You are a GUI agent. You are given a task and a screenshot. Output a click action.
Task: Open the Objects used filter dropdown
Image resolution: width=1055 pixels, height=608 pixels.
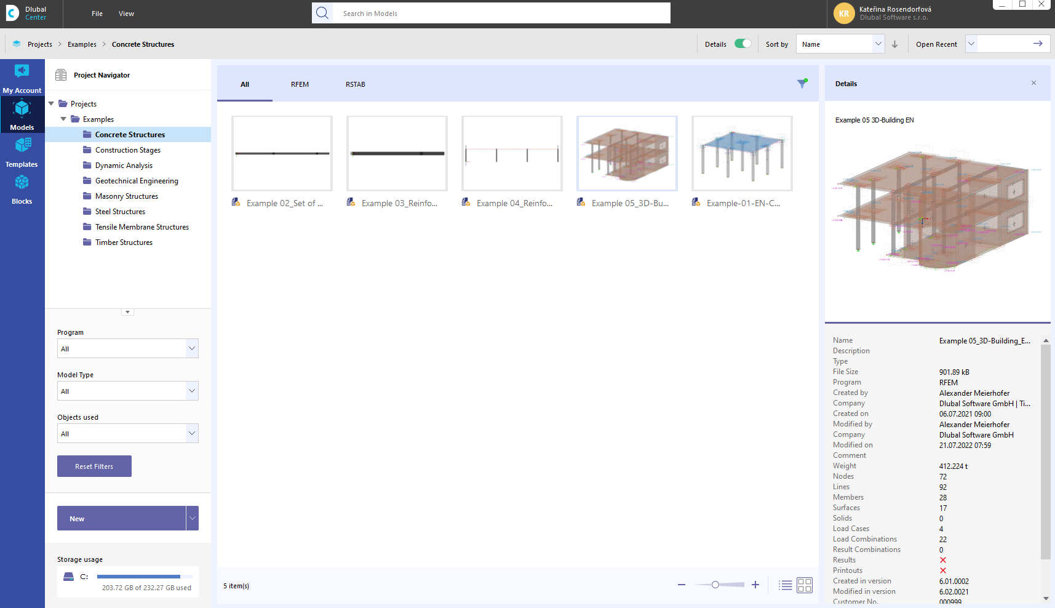tap(128, 433)
